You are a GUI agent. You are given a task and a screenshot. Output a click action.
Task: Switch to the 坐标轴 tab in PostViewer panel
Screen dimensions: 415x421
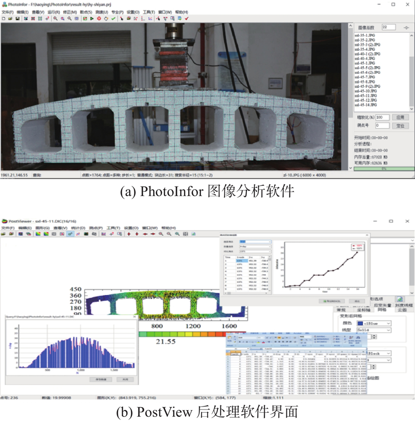click(x=364, y=310)
